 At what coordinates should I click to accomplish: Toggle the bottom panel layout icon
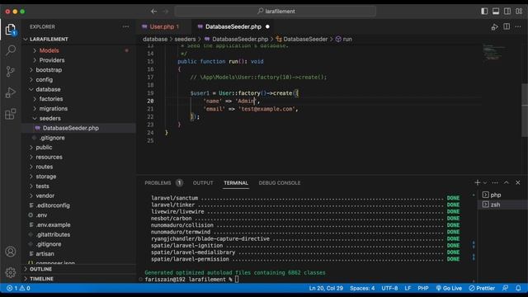tap(496, 11)
